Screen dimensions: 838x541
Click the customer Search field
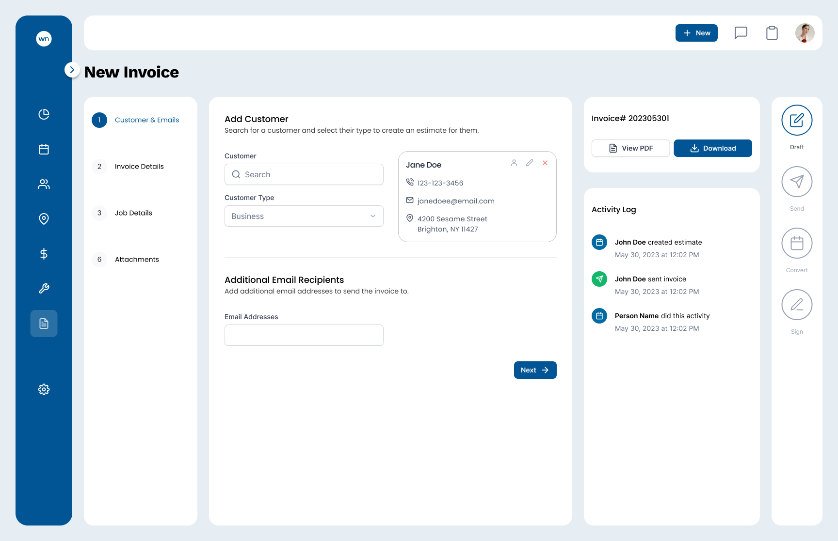coord(304,174)
